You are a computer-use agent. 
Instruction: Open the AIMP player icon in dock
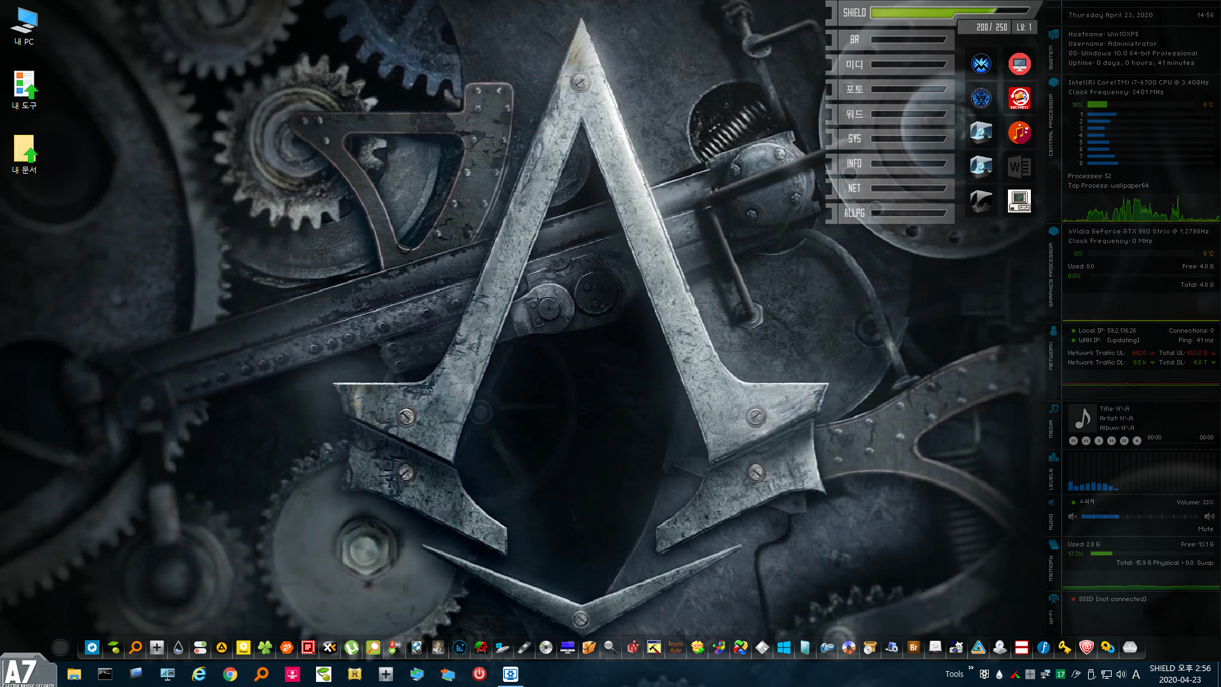(x=221, y=648)
